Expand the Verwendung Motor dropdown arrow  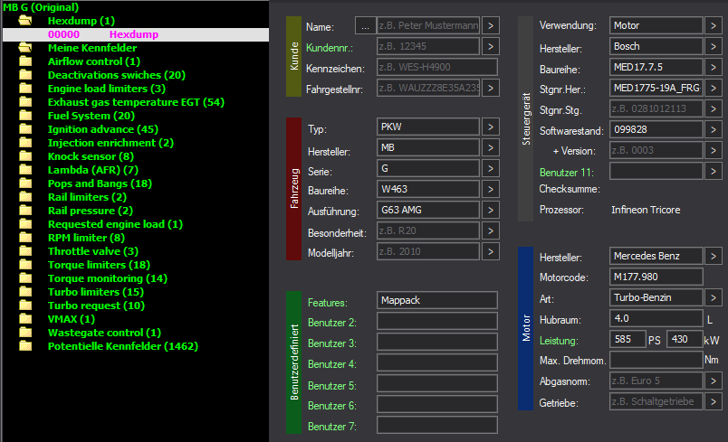[714, 25]
